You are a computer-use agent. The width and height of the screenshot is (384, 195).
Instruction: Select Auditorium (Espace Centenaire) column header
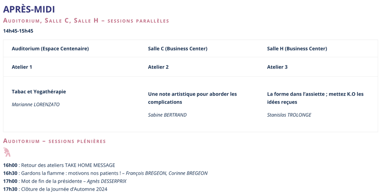50,49
